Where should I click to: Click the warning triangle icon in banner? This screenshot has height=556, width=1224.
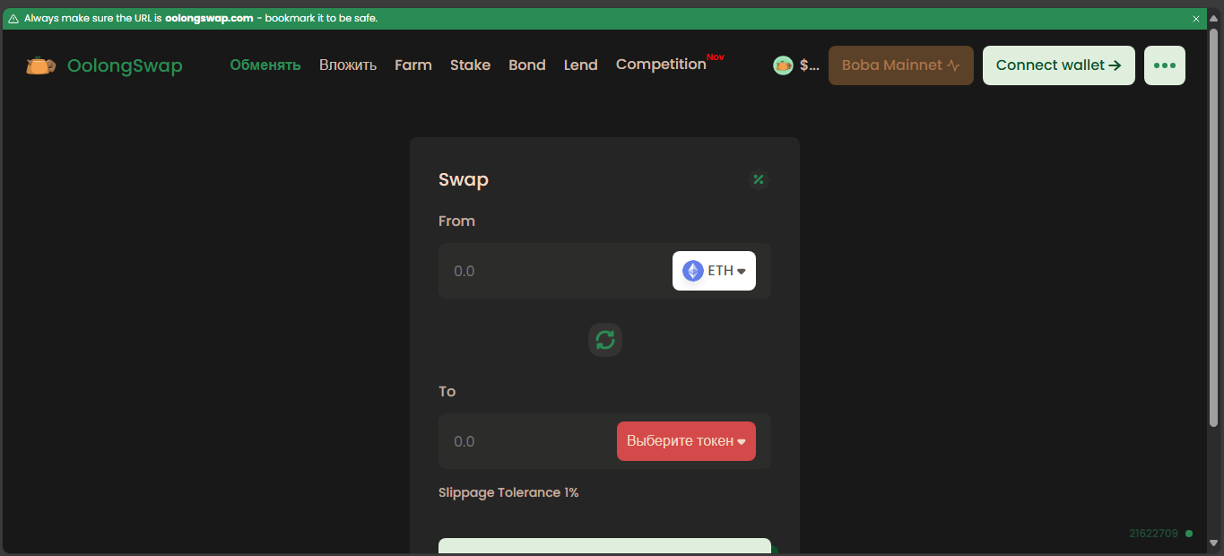point(13,19)
